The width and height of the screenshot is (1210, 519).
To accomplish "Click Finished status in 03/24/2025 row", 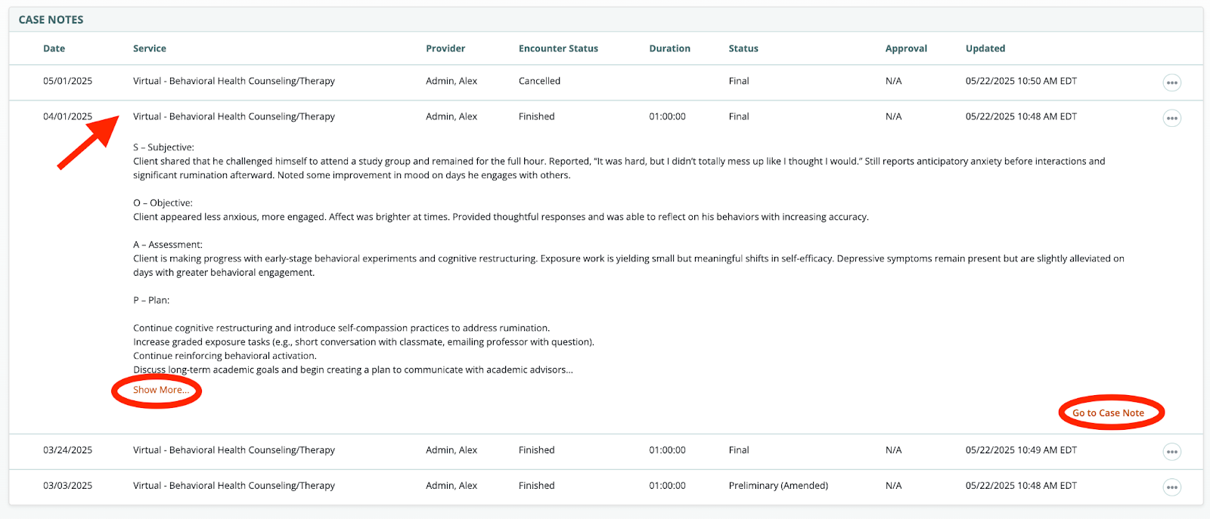I will (x=537, y=450).
